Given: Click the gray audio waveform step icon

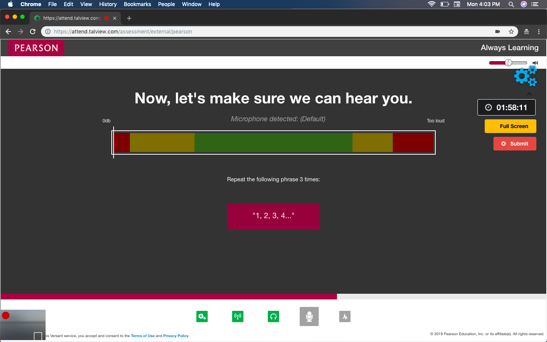Looking at the screenshot, I should coord(345,317).
